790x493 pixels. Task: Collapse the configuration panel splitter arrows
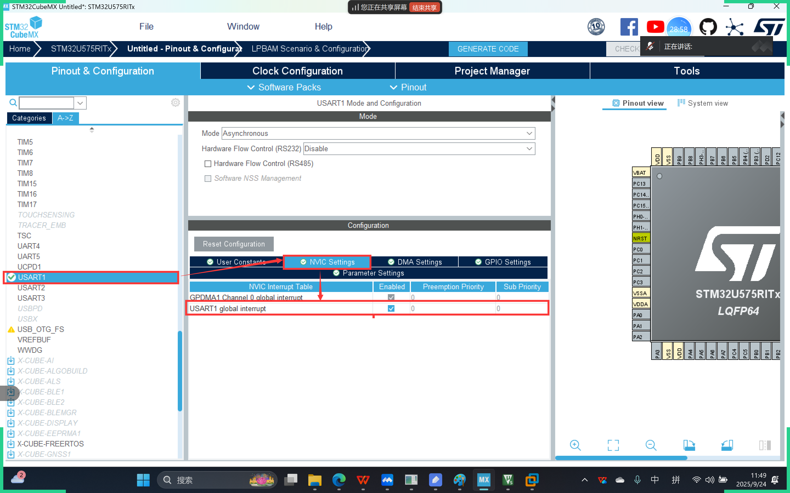click(x=553, y=104)
